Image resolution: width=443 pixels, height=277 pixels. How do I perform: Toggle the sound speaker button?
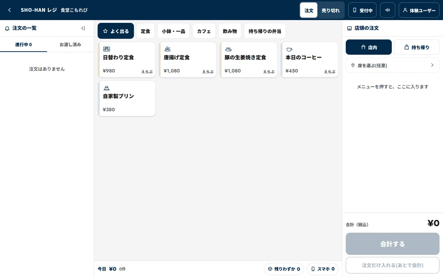tap(388, 10)
